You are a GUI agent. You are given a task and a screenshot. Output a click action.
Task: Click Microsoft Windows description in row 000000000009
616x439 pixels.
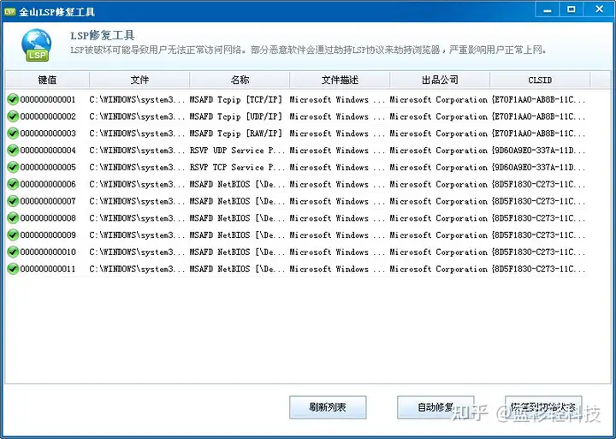point(337,234)
